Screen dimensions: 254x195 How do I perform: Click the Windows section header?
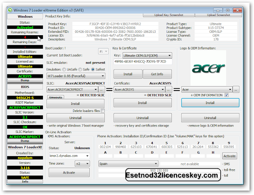coord(25,17)
